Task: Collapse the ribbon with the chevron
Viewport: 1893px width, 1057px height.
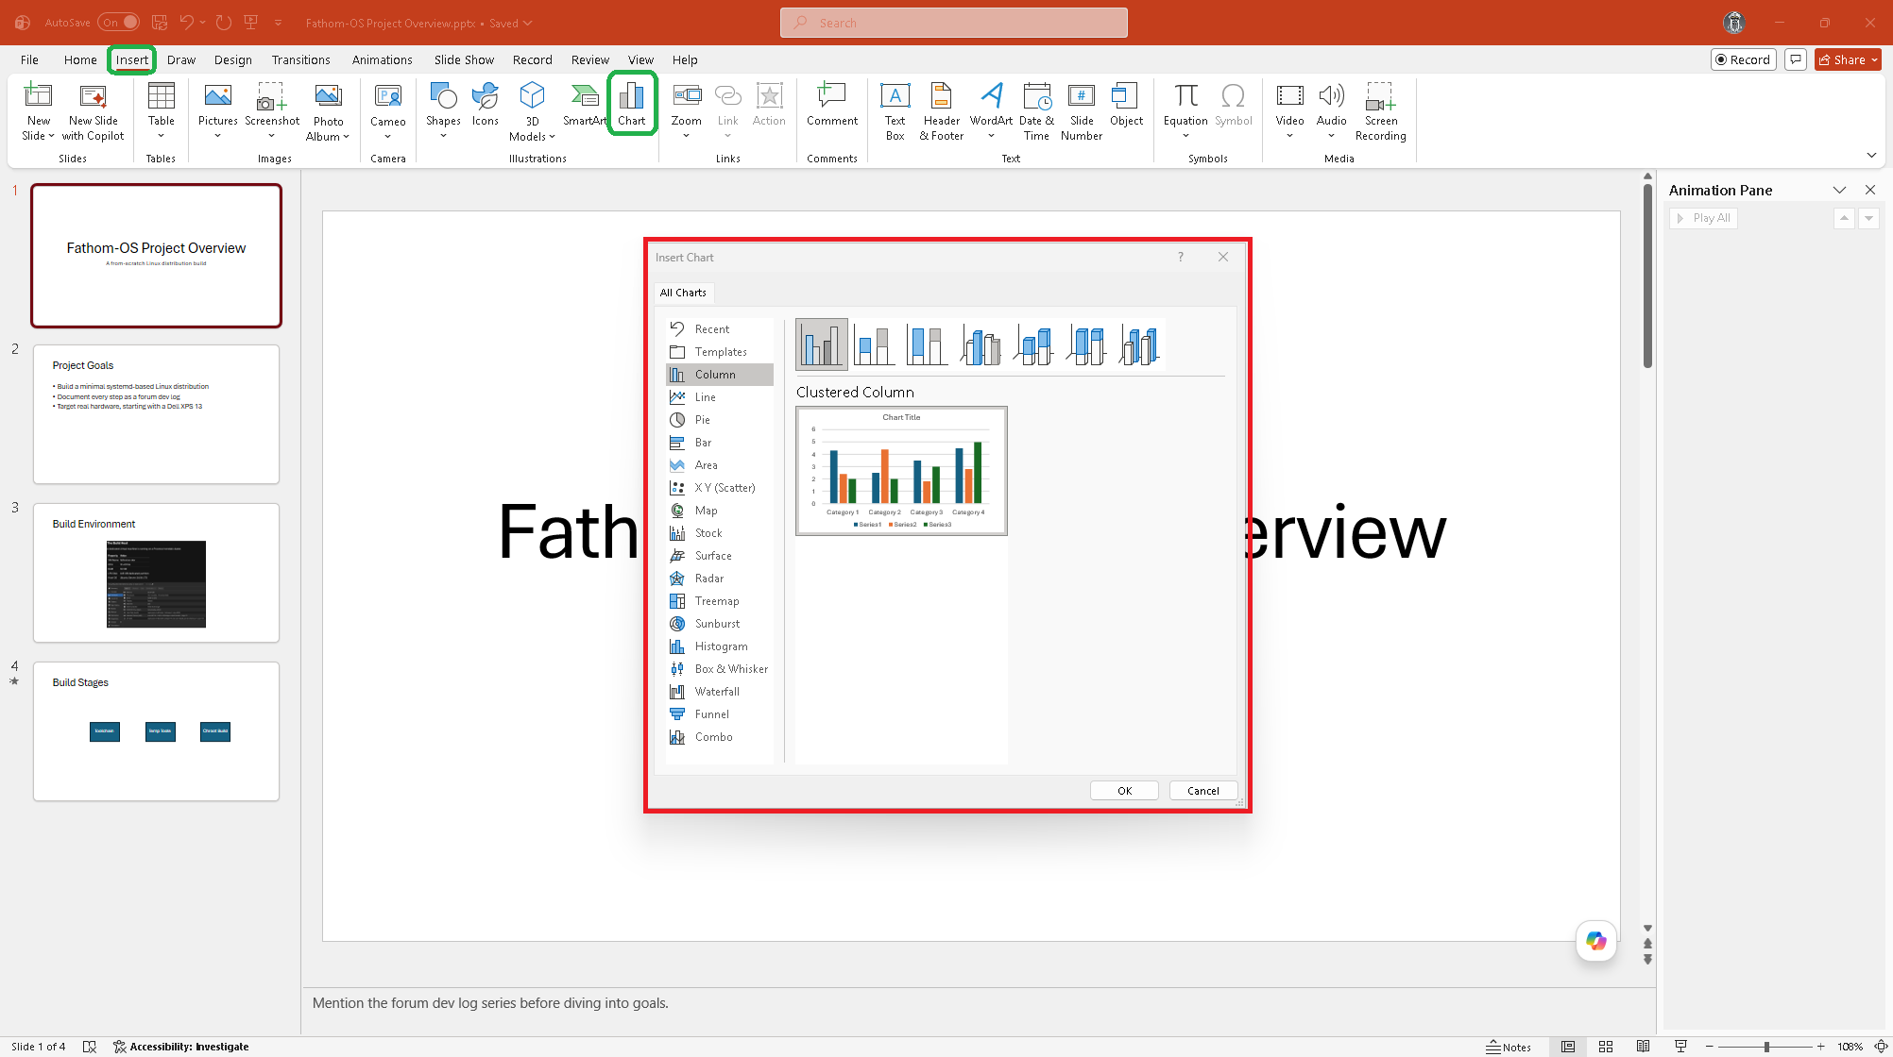Action: point(1871,155)
